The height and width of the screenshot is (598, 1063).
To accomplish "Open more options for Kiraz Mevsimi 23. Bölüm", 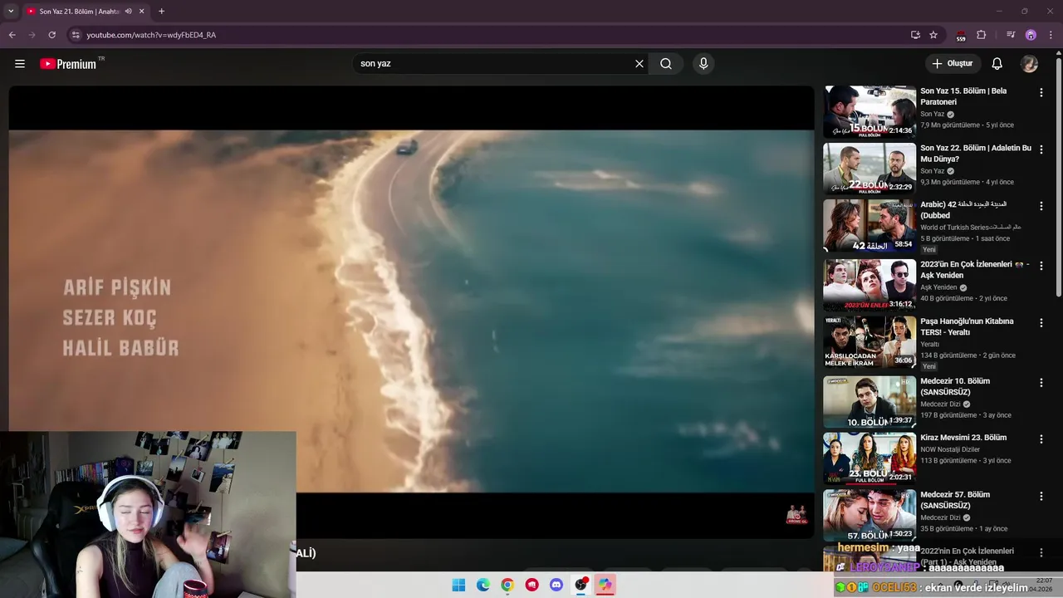I will 1041,439.
